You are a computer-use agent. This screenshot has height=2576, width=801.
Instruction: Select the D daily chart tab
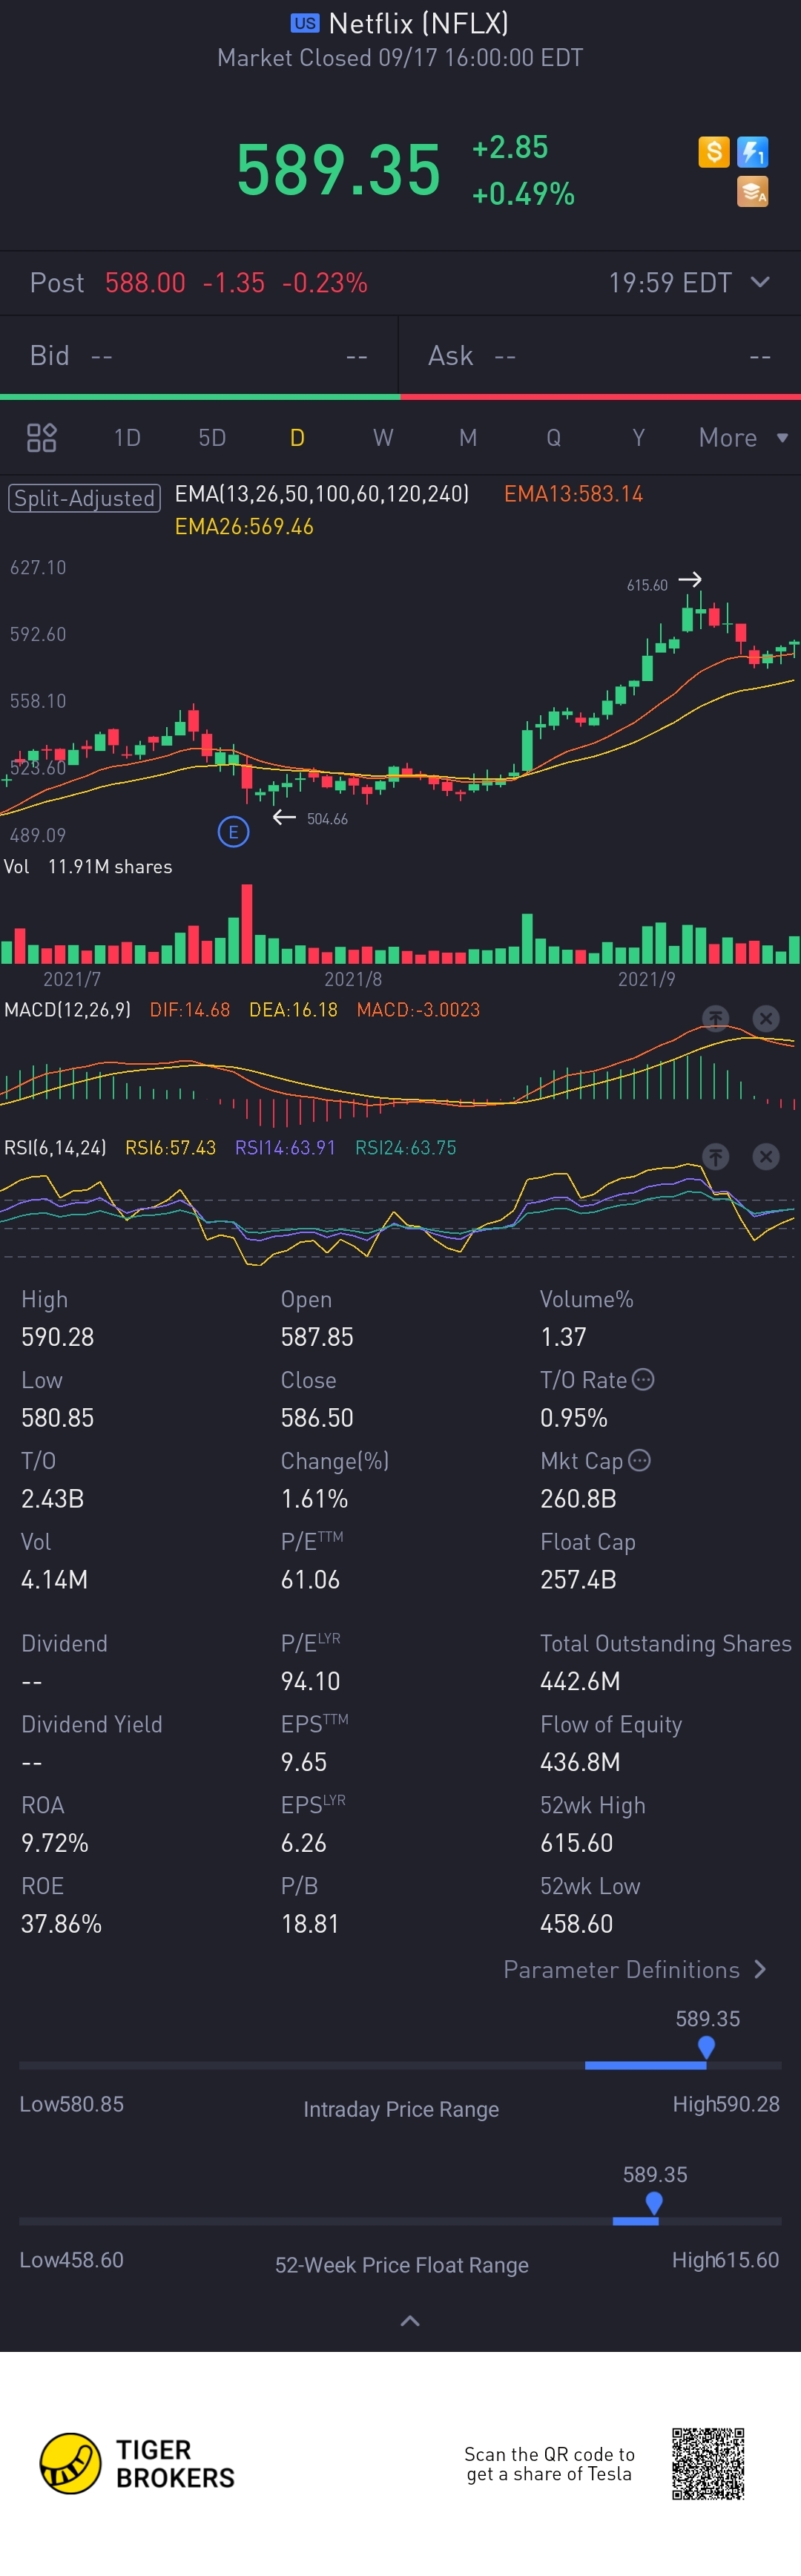click(x=297, y=438)
